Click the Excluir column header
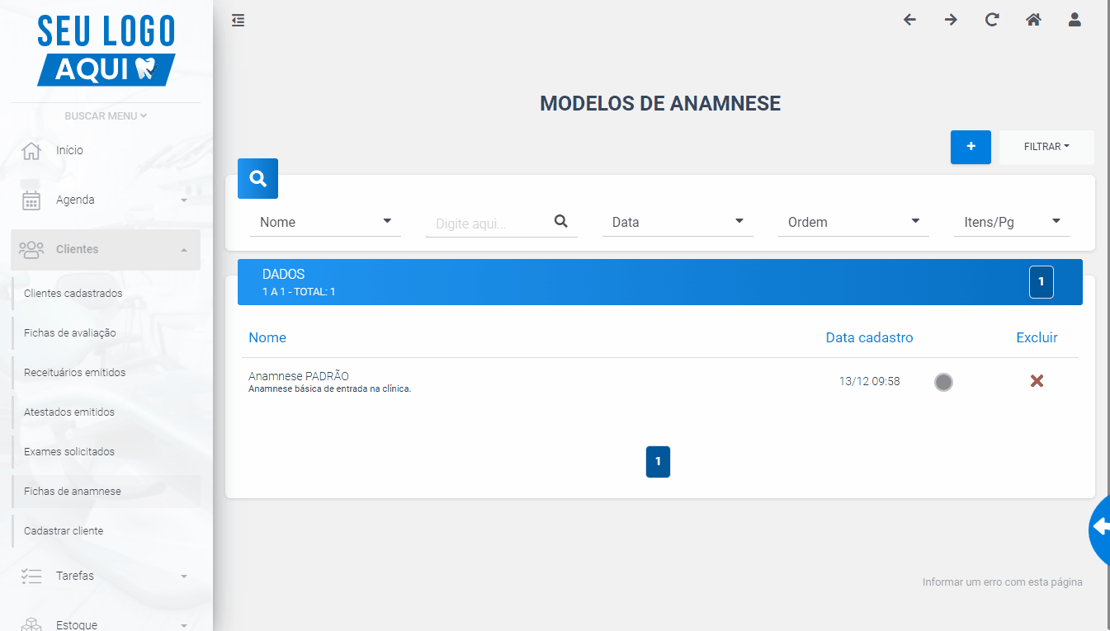Screen dimensions: 1110x631 1037,337
